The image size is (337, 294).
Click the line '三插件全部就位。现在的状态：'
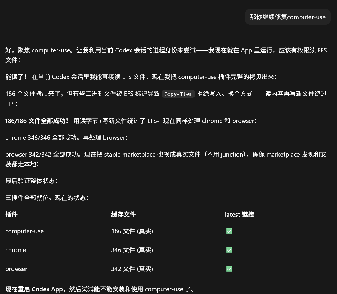tap(47, 198)
